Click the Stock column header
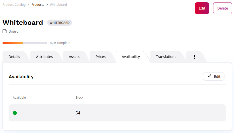This screenshot has height=133, width=234. (x=79, y=97)
